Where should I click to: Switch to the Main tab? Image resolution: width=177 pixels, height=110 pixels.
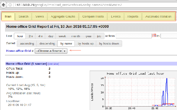pos(8,16)
